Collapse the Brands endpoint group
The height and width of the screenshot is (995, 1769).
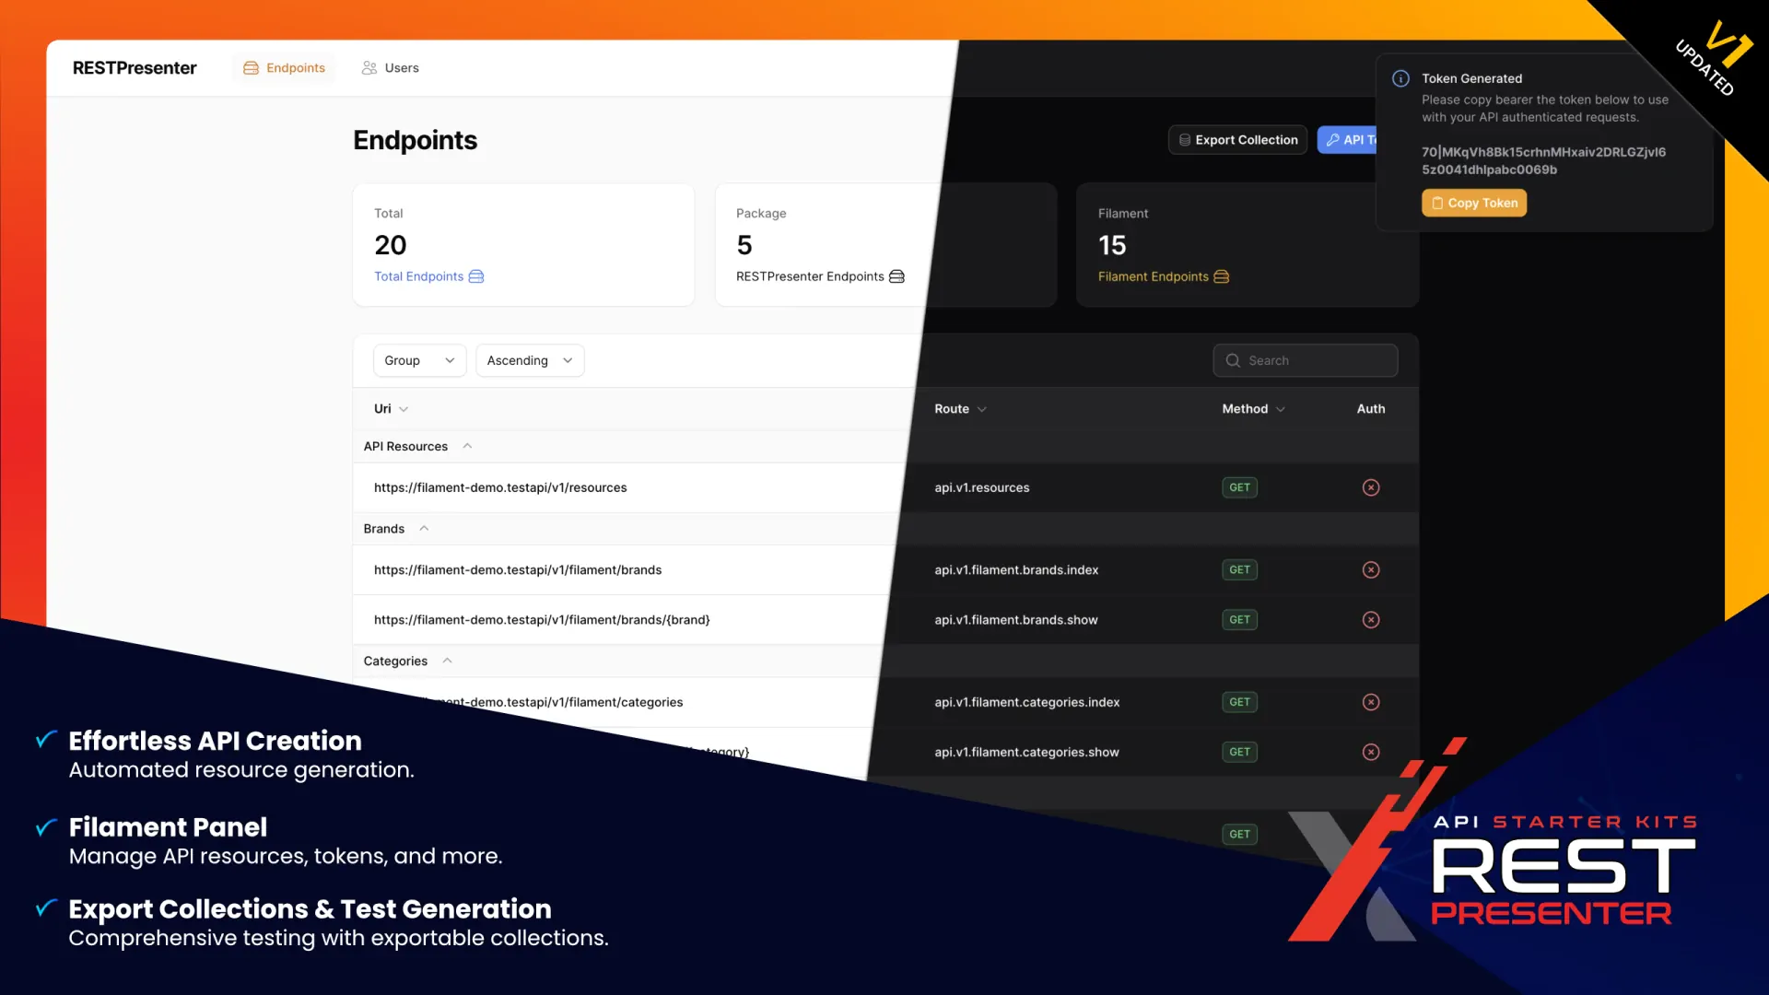tap(424, 528)
